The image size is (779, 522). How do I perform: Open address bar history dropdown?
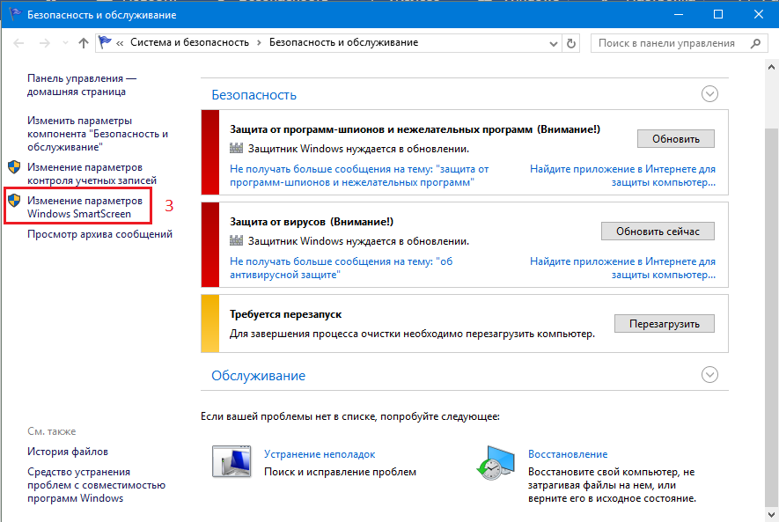[x=554, y=44]
